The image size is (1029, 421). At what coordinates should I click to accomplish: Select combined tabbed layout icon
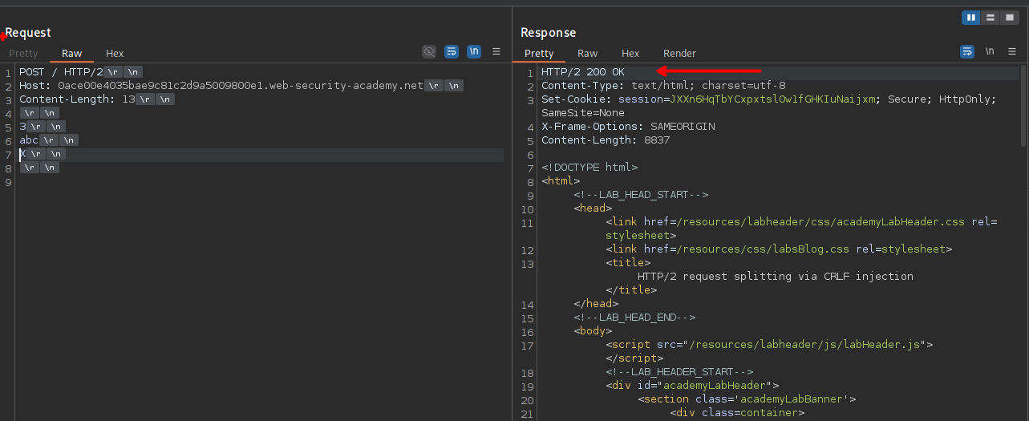(x=1009, y=17)
